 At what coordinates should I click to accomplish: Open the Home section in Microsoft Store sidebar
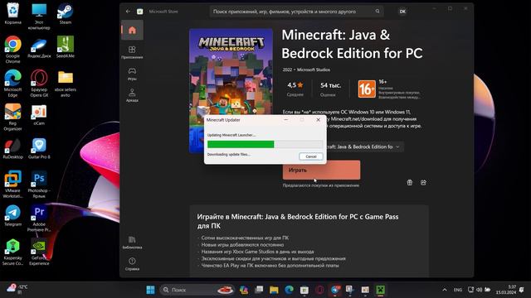pyautogui.click(x=132, y=30)
